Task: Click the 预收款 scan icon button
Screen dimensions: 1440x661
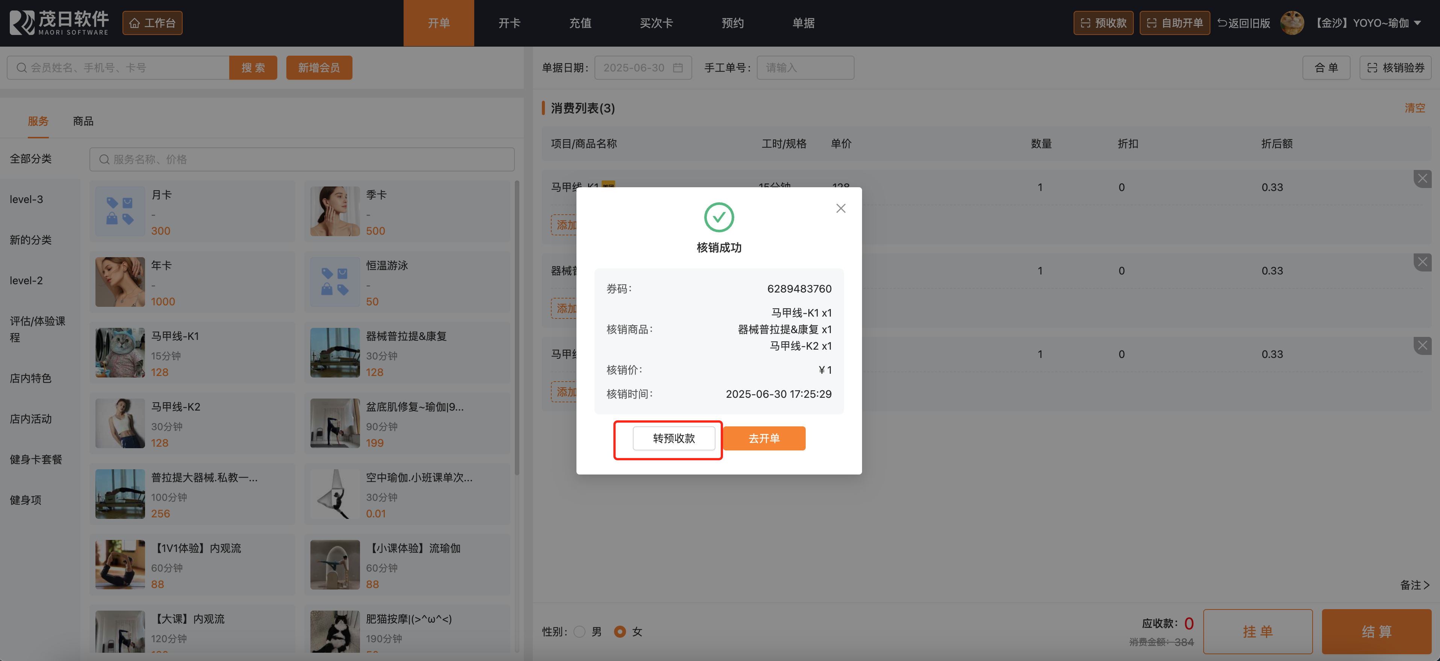Action: 1103,23
